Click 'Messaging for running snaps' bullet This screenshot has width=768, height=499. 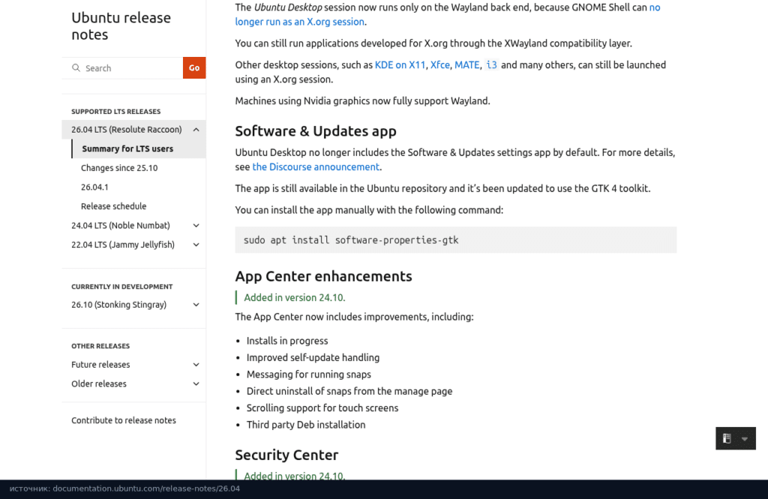(x=308, y=375)
